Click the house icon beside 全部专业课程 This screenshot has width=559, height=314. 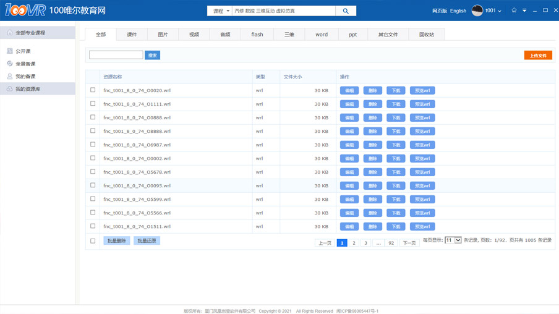point(9,33)
